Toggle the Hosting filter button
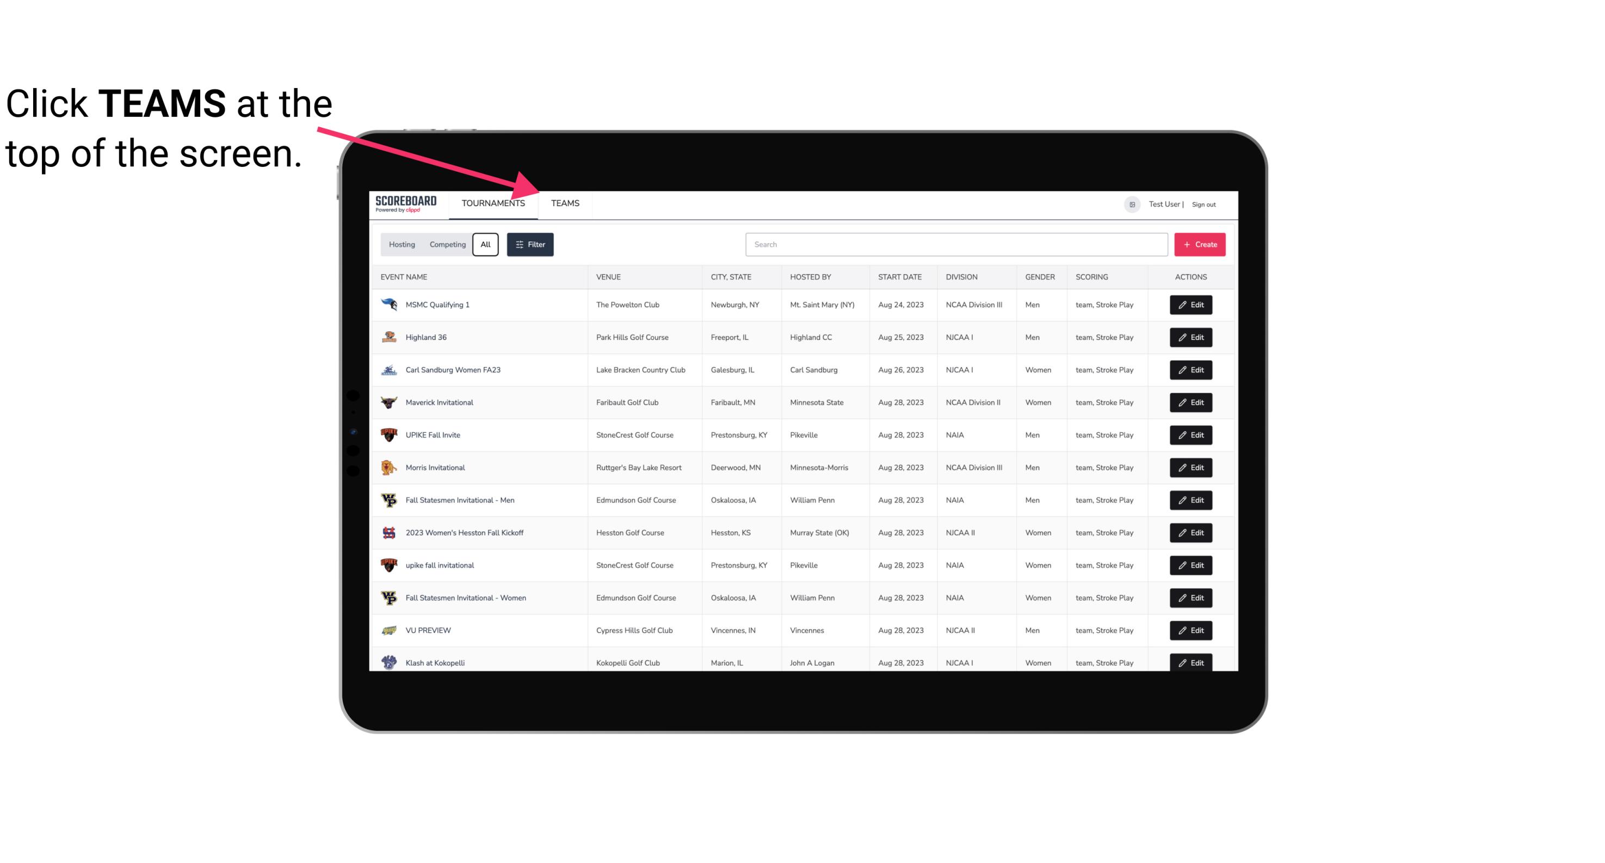 click(401, 245)
